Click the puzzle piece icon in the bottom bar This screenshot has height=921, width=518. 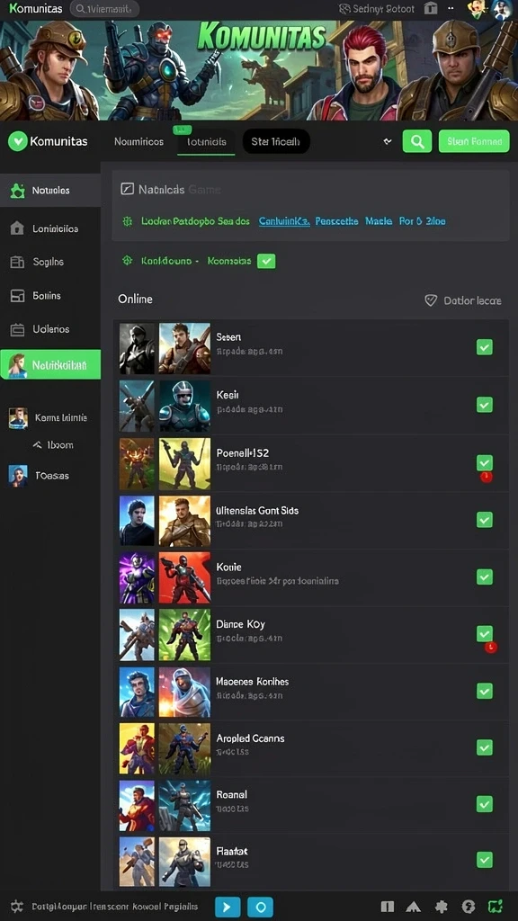click(441, 907)
